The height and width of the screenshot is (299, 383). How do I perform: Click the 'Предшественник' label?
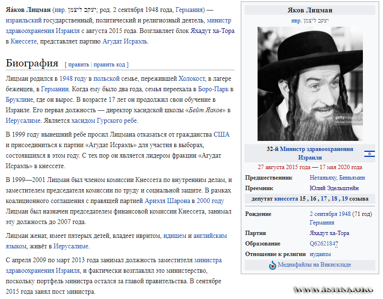(269, 178)
